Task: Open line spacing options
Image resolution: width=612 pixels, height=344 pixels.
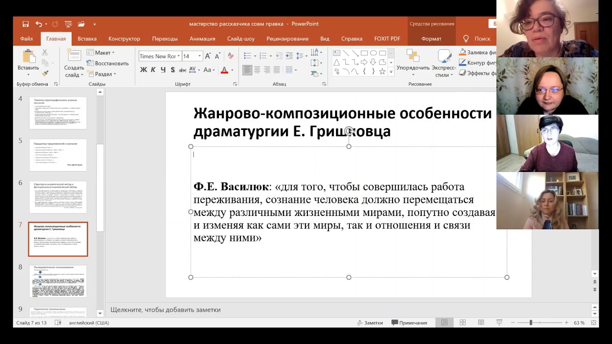Action: (x=301, y=56)
